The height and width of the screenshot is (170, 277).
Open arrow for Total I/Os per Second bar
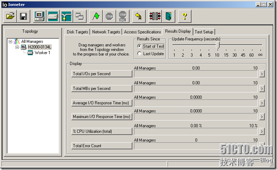click(x=262, y=74)
